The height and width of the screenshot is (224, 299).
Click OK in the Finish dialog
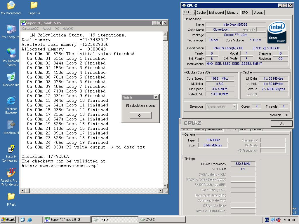[x=140, y=116]
